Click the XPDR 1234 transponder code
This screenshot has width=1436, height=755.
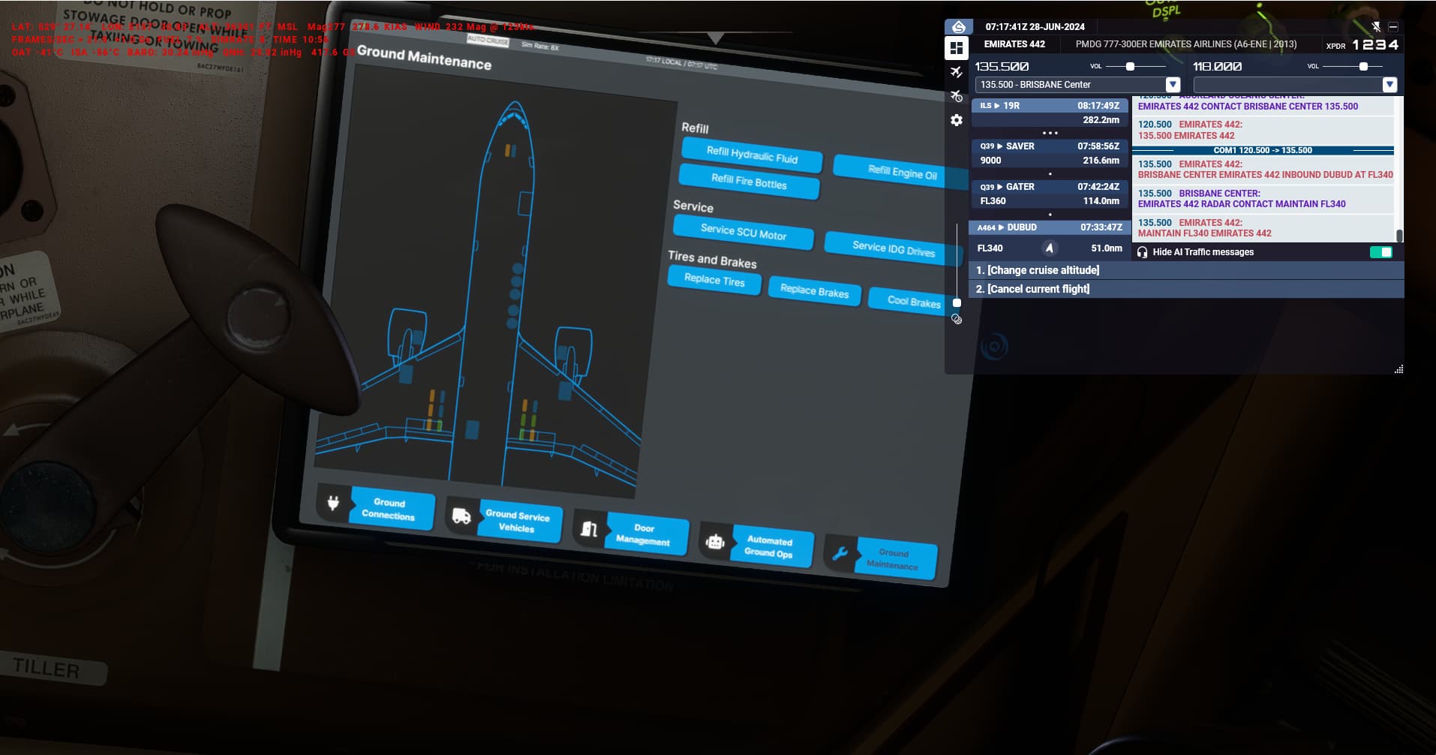[1375, 45]
